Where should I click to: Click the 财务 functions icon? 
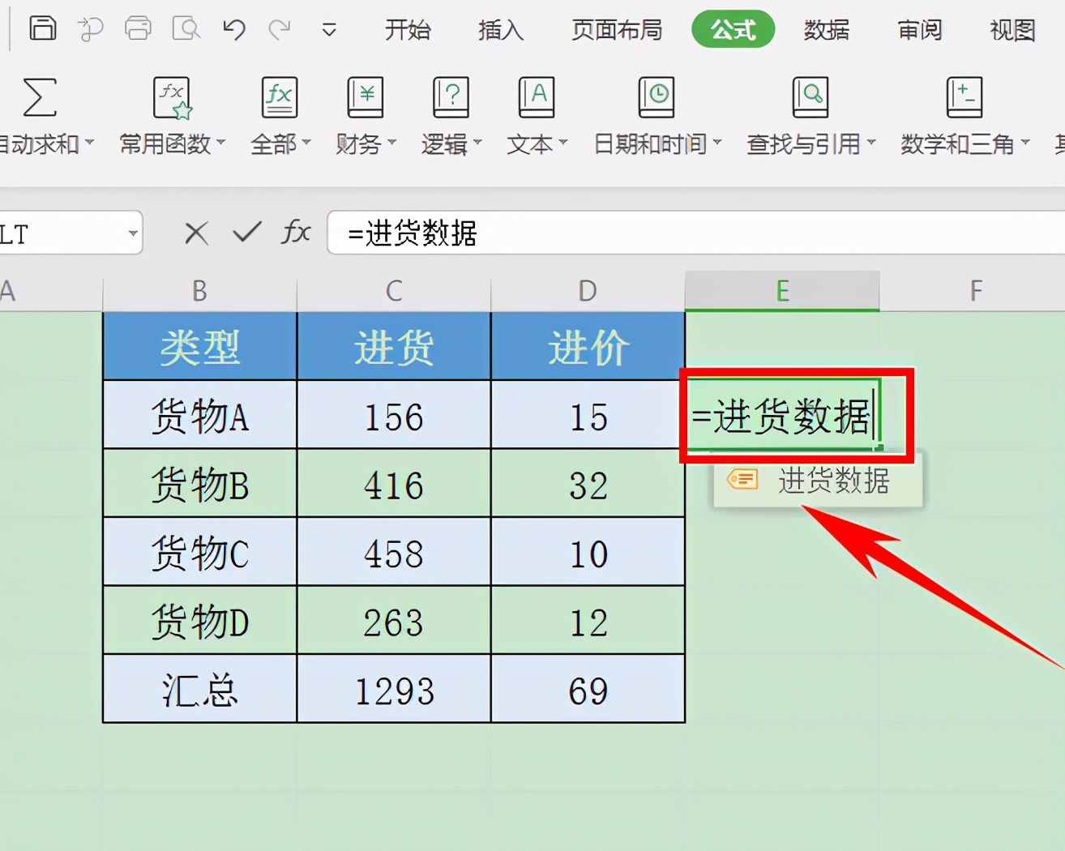pos(365,97)
